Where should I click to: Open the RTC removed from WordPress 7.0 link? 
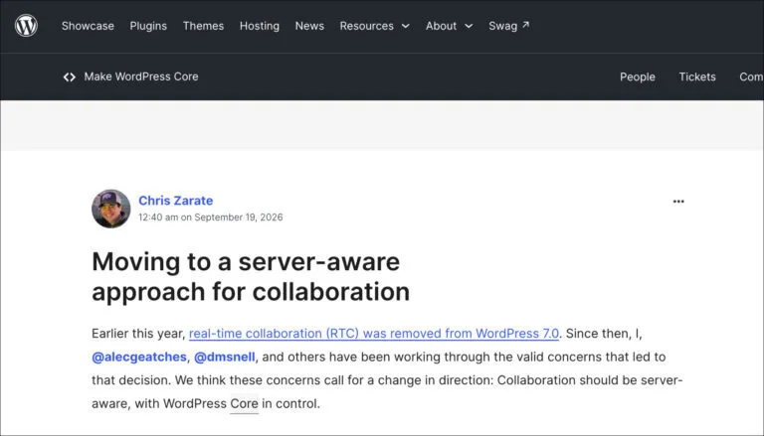374,334
